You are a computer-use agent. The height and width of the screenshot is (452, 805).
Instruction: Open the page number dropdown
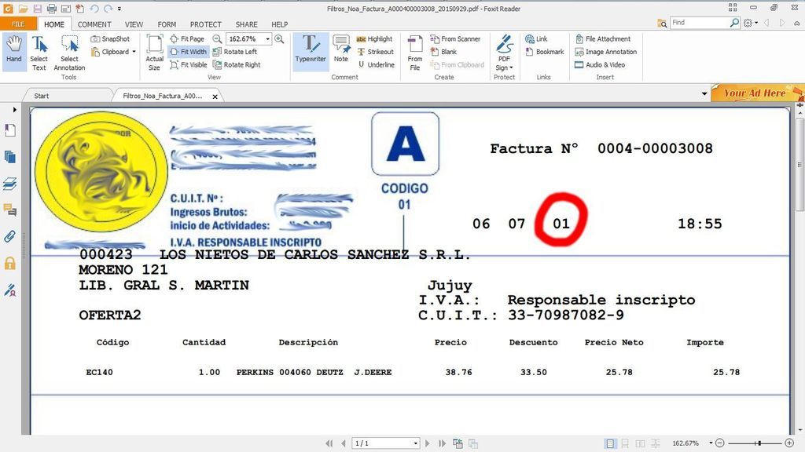tap(415, 443)
